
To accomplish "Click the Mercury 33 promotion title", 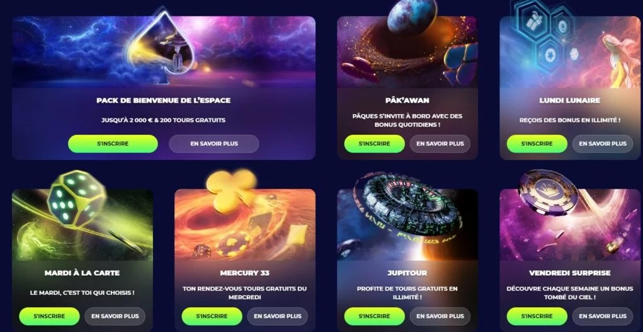I will 245,273.
